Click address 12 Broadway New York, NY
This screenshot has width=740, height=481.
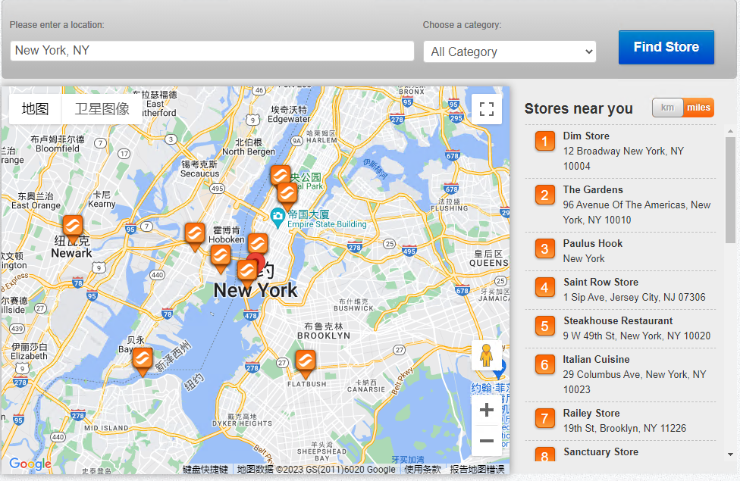(x=623, y=158)
